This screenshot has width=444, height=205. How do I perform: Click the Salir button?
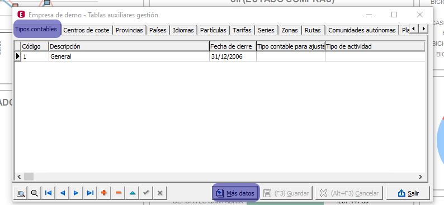coord(408,193)
